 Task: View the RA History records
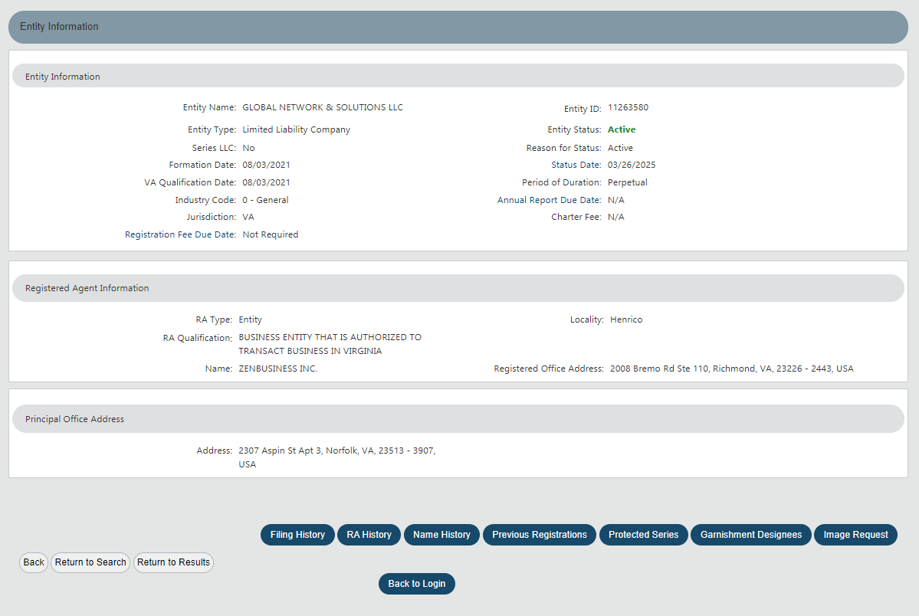(369, 535)
